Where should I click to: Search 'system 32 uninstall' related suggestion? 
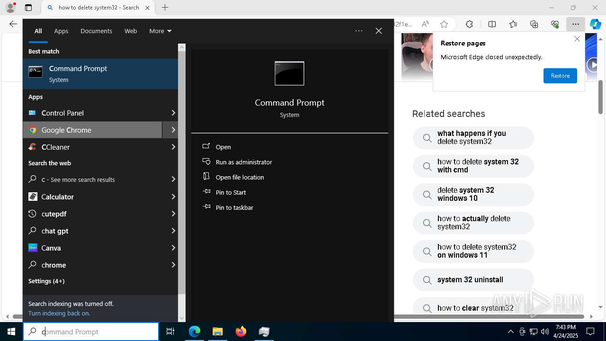point(473,279)
